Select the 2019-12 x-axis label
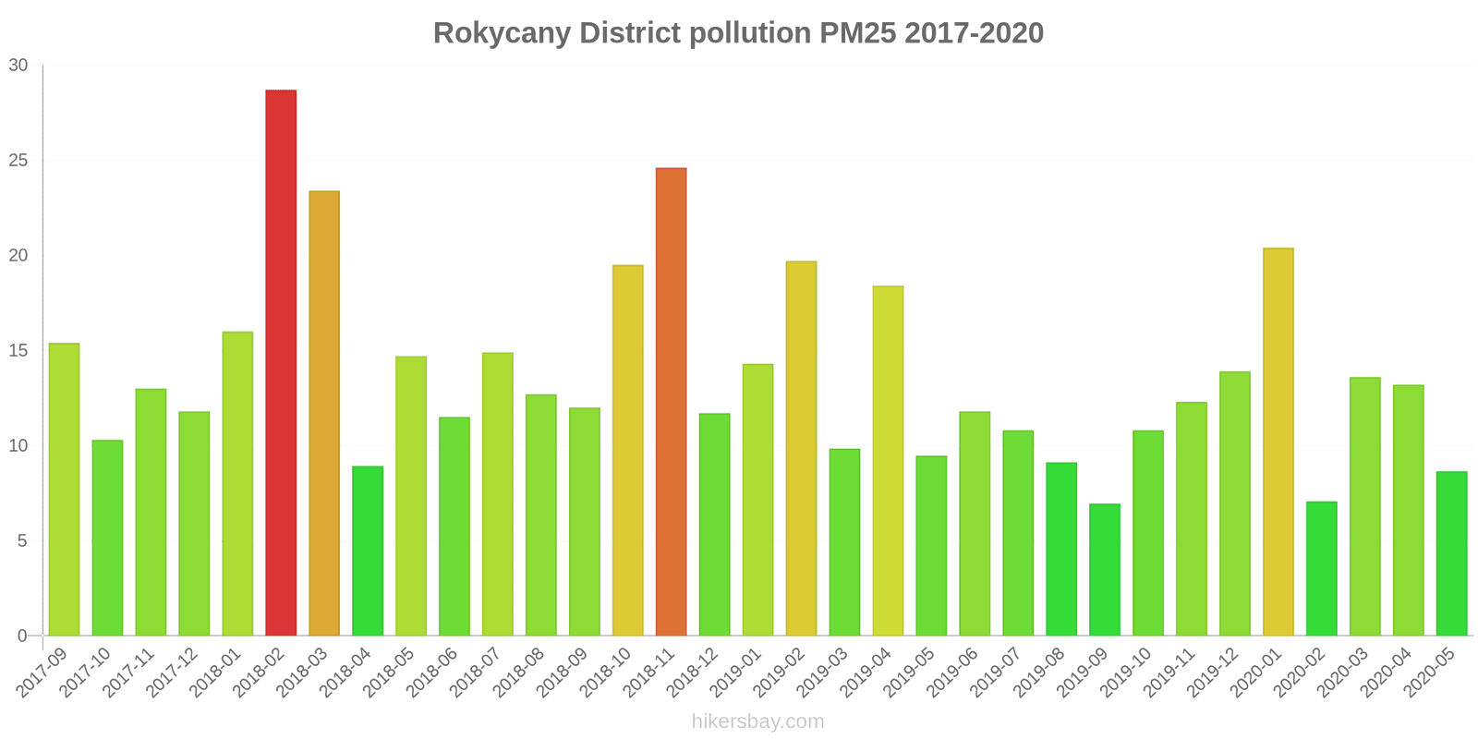1478x739 pixels. 1212,672
